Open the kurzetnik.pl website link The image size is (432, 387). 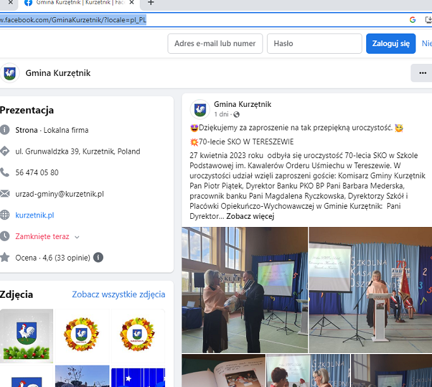[x=35, y=215]
